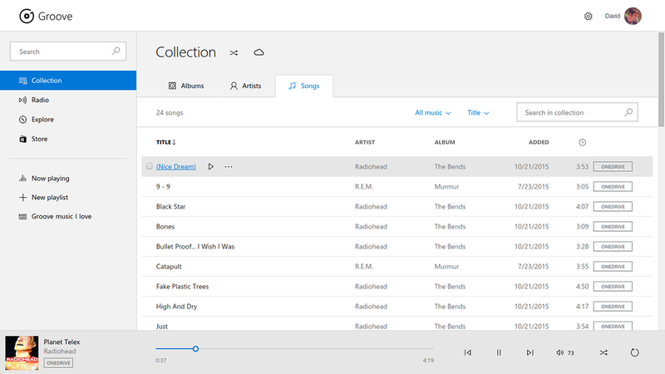Focus the sidebar Search field
The image size is (665, 374).
(x=68, y=52)
